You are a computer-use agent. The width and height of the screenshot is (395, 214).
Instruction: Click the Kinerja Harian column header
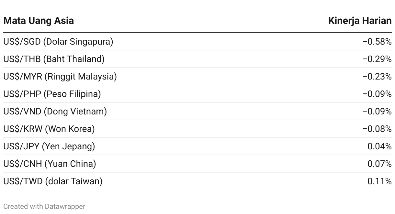click(x=360, y=21)
